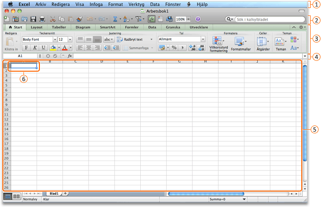Viewport: 321px width, 207px height.
Task: Undo the last action
Action: click(x=90, y=19)
